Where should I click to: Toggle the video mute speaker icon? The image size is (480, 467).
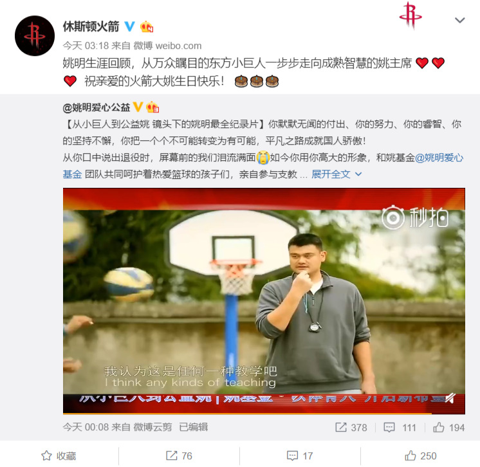450,398
